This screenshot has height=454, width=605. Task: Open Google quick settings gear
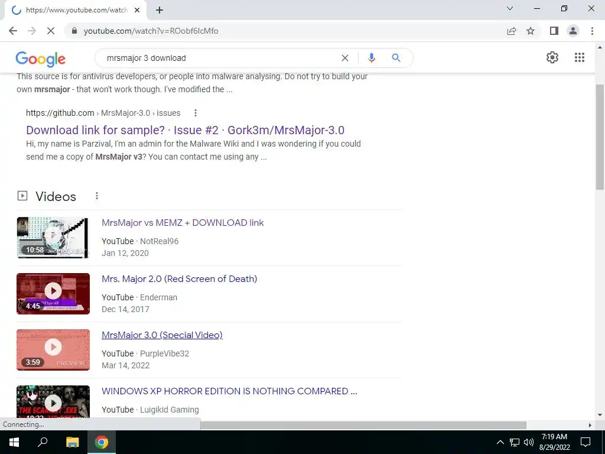tap(552, 57)
